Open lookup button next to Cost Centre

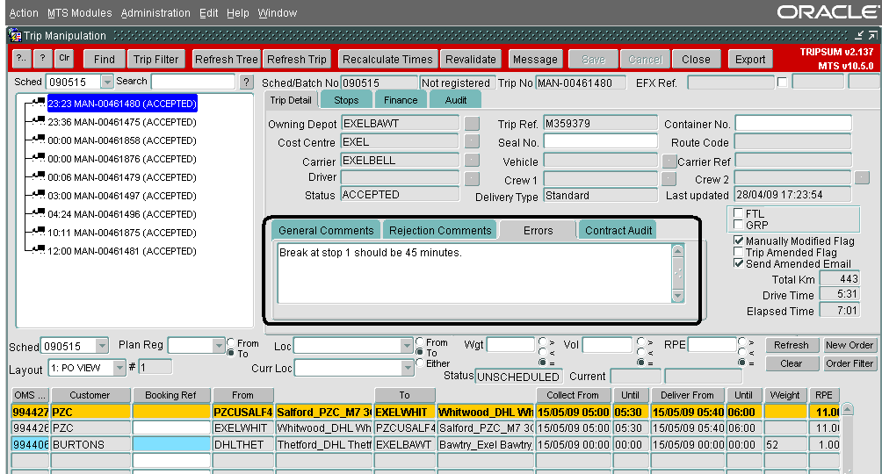point(472,141)
